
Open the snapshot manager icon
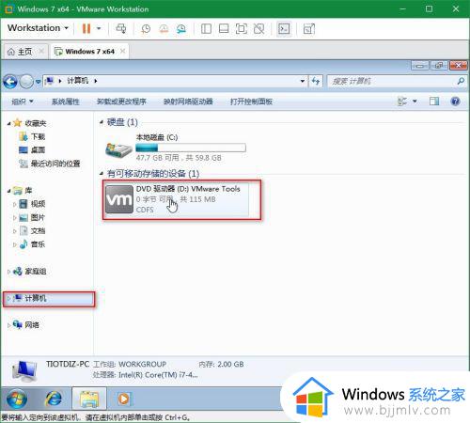coord(181,29)
